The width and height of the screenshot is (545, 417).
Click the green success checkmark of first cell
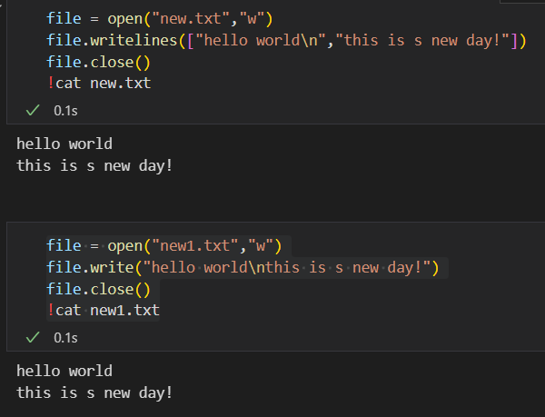(x=33, y=110)
